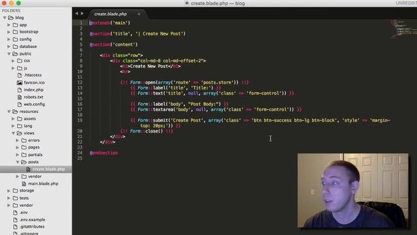Expand the app folder arrow
This screenshot has height=235, width=417.
(8, 25)
